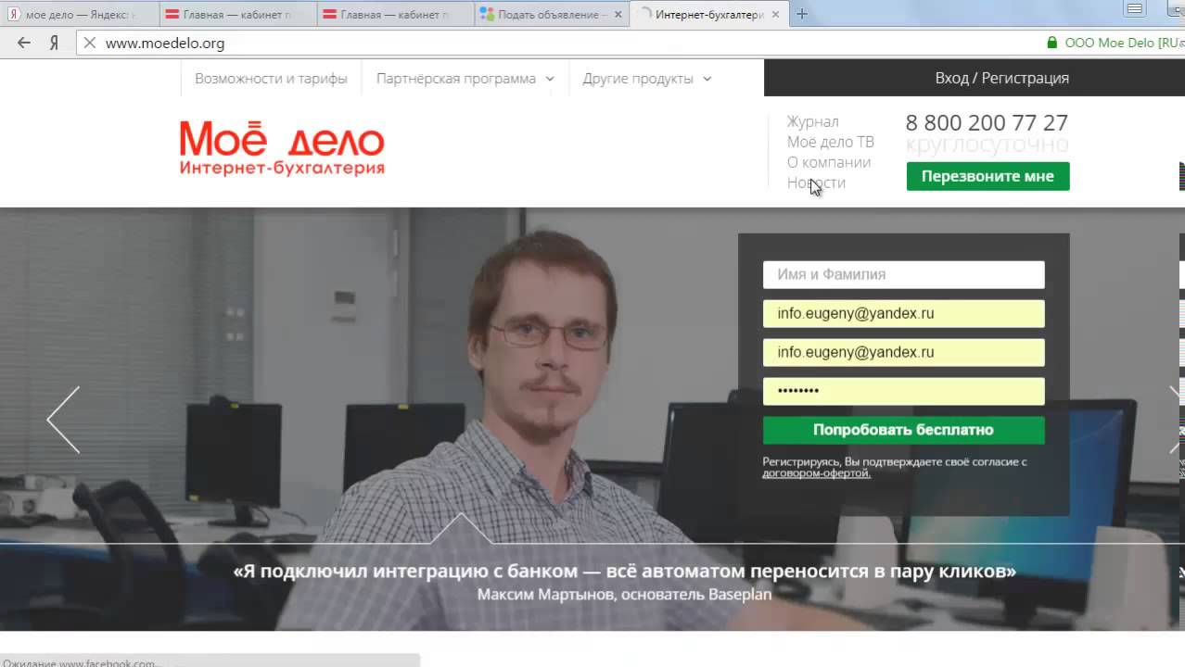Image resolution: width=1185 pixels, height=667 pixels.
Task: Click the Моё дело logo
Action: click(x=282, y=147)
